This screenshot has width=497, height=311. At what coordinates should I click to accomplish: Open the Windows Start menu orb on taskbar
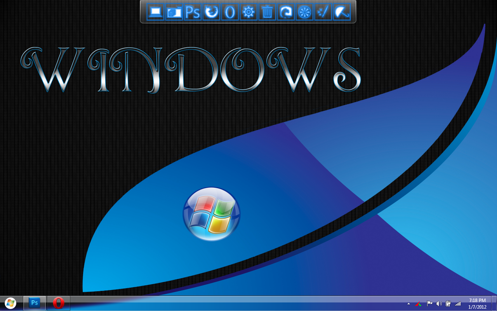(x=10, y=303)
